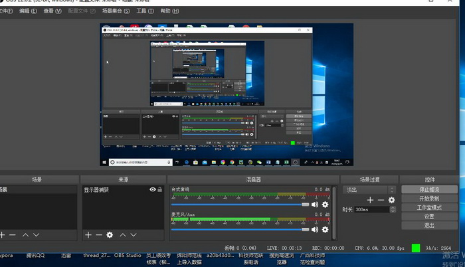Open the 配置文件(P) menu

click(x=82, y=11)
